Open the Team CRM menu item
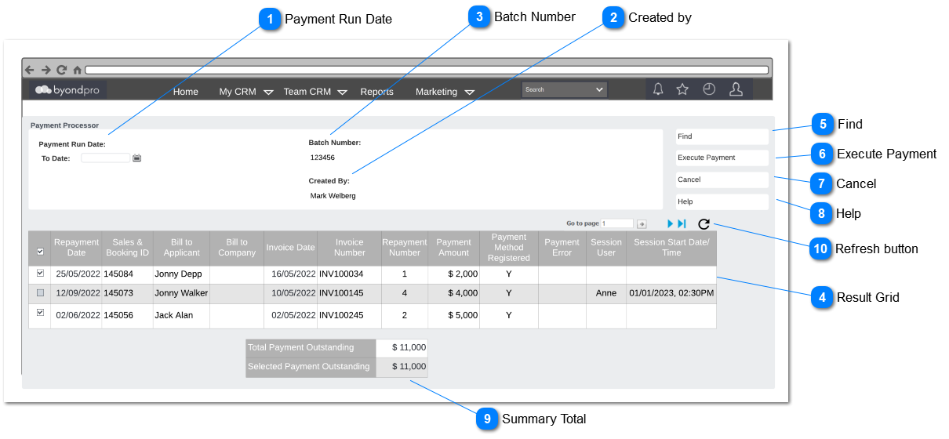 [x=307, y=92]
